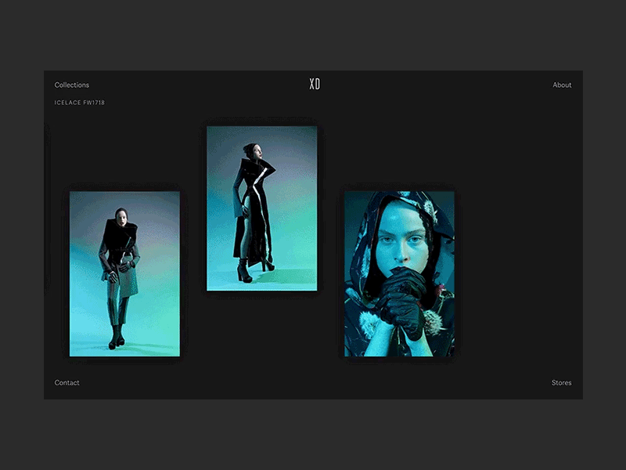
Task: Click the XD brand mark to return home
Action: pos(315,83)
